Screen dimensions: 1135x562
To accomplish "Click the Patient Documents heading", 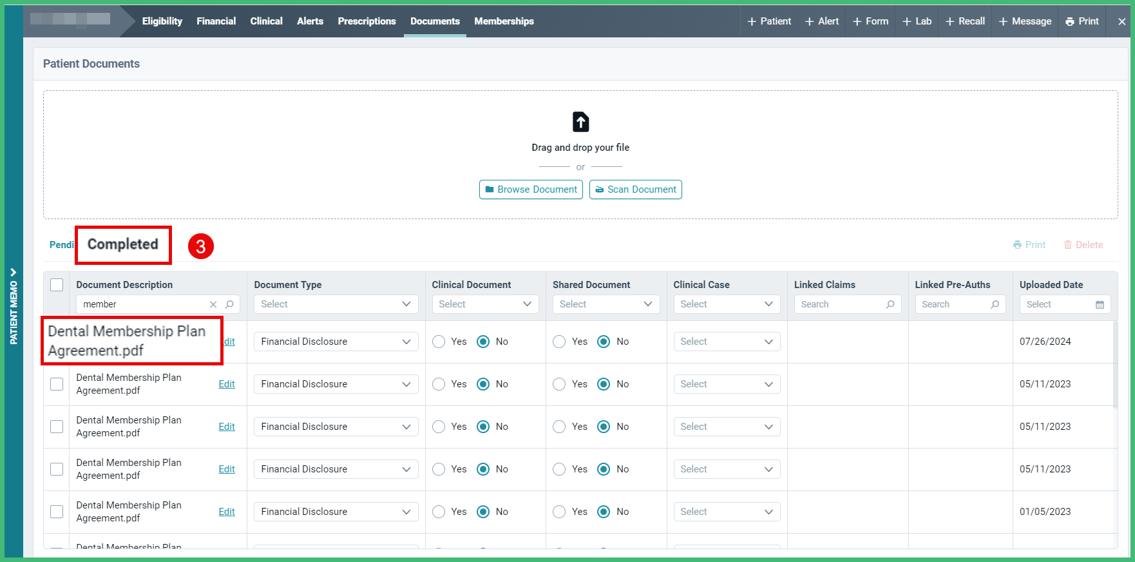I will (91, 64).
